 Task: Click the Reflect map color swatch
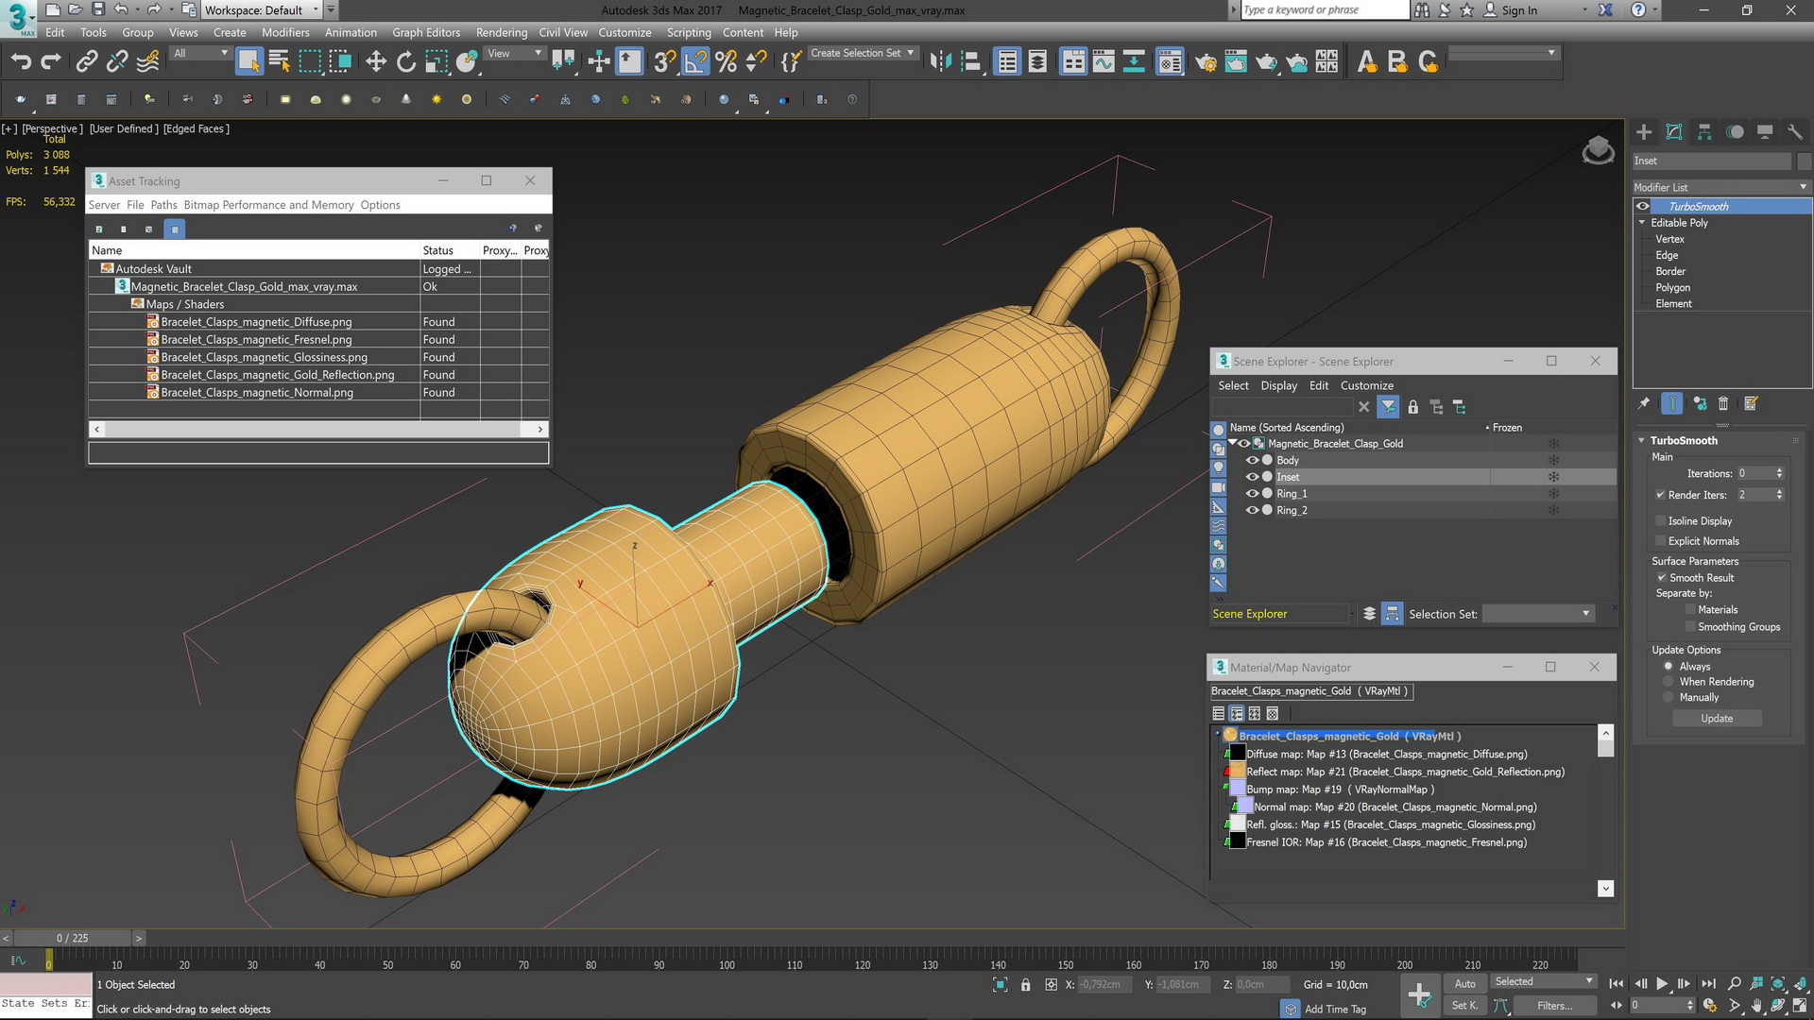(x=1237, y=772)
